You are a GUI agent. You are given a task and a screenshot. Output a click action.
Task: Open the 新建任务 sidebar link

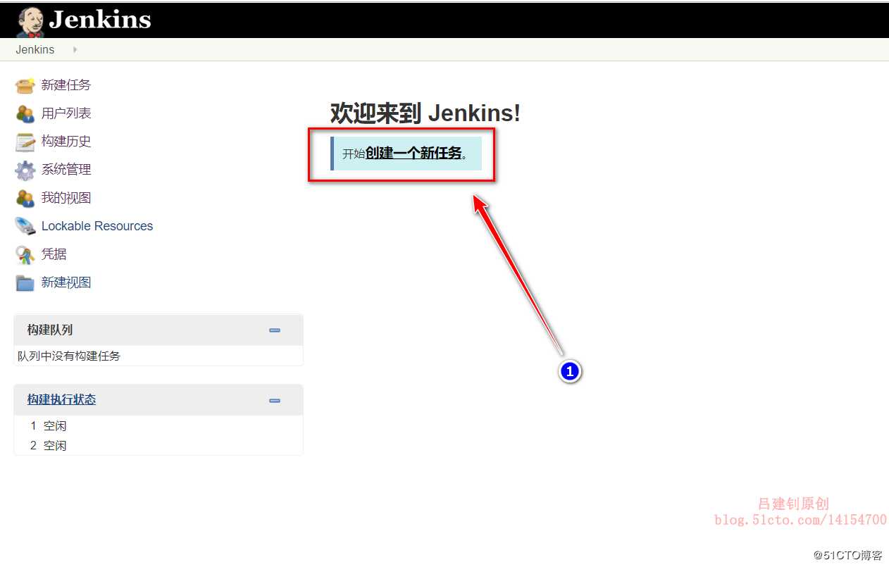(x=66, y=85)
